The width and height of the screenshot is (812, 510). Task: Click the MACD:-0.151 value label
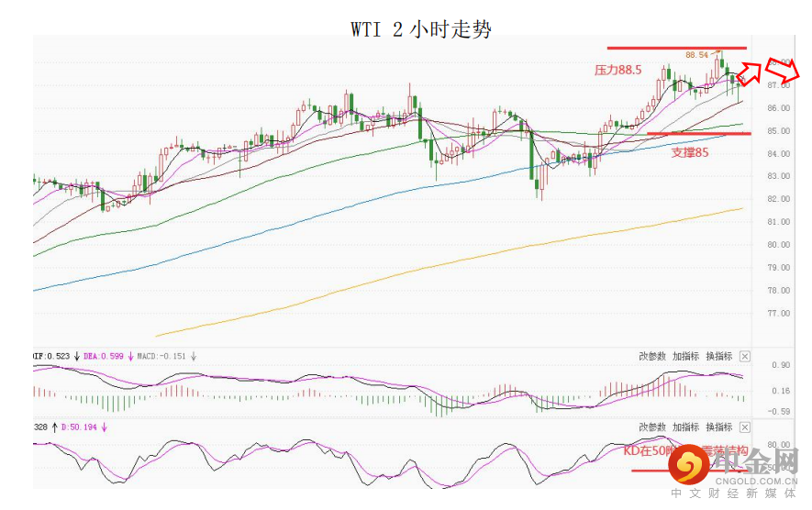(x=161, y=356)
